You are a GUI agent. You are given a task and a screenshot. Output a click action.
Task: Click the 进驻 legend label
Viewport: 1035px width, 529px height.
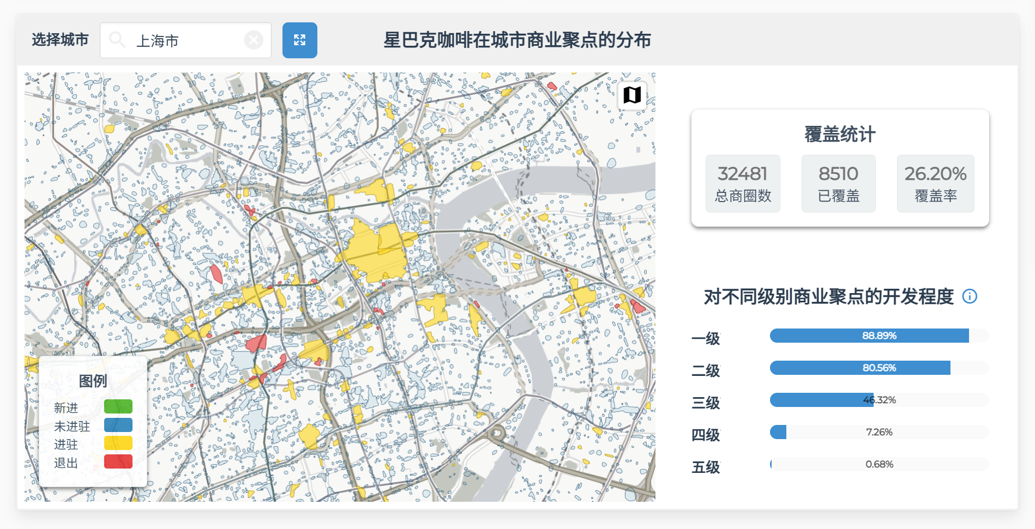[x=66, y=445]
